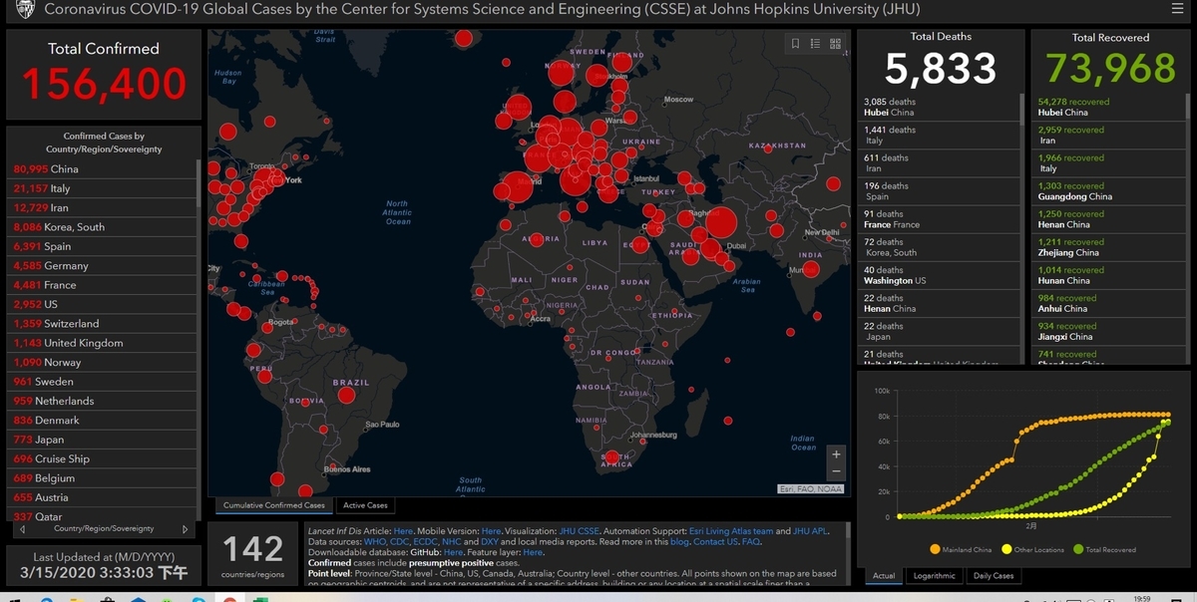The image size is (1197, 602).
Task: Zoom in with the map plus button
Action: (x=836, y=453)
